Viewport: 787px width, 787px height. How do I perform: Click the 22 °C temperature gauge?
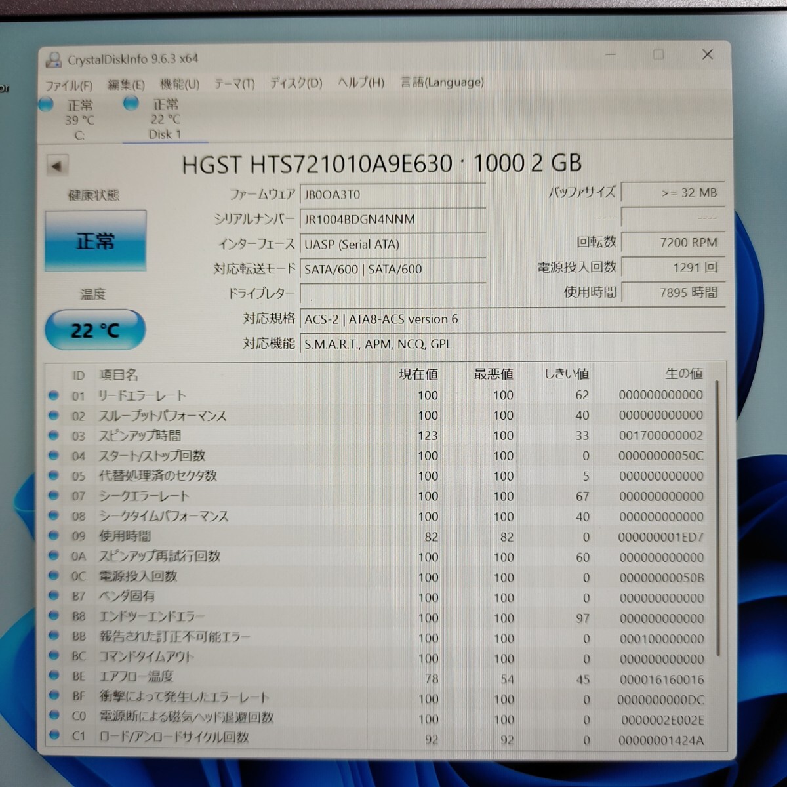94,331
